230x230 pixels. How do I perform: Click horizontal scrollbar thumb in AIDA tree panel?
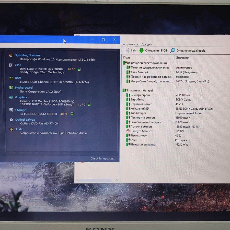coord(95,180)
